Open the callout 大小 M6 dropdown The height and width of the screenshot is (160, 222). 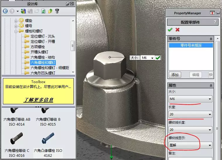click(x=152, y=58)
